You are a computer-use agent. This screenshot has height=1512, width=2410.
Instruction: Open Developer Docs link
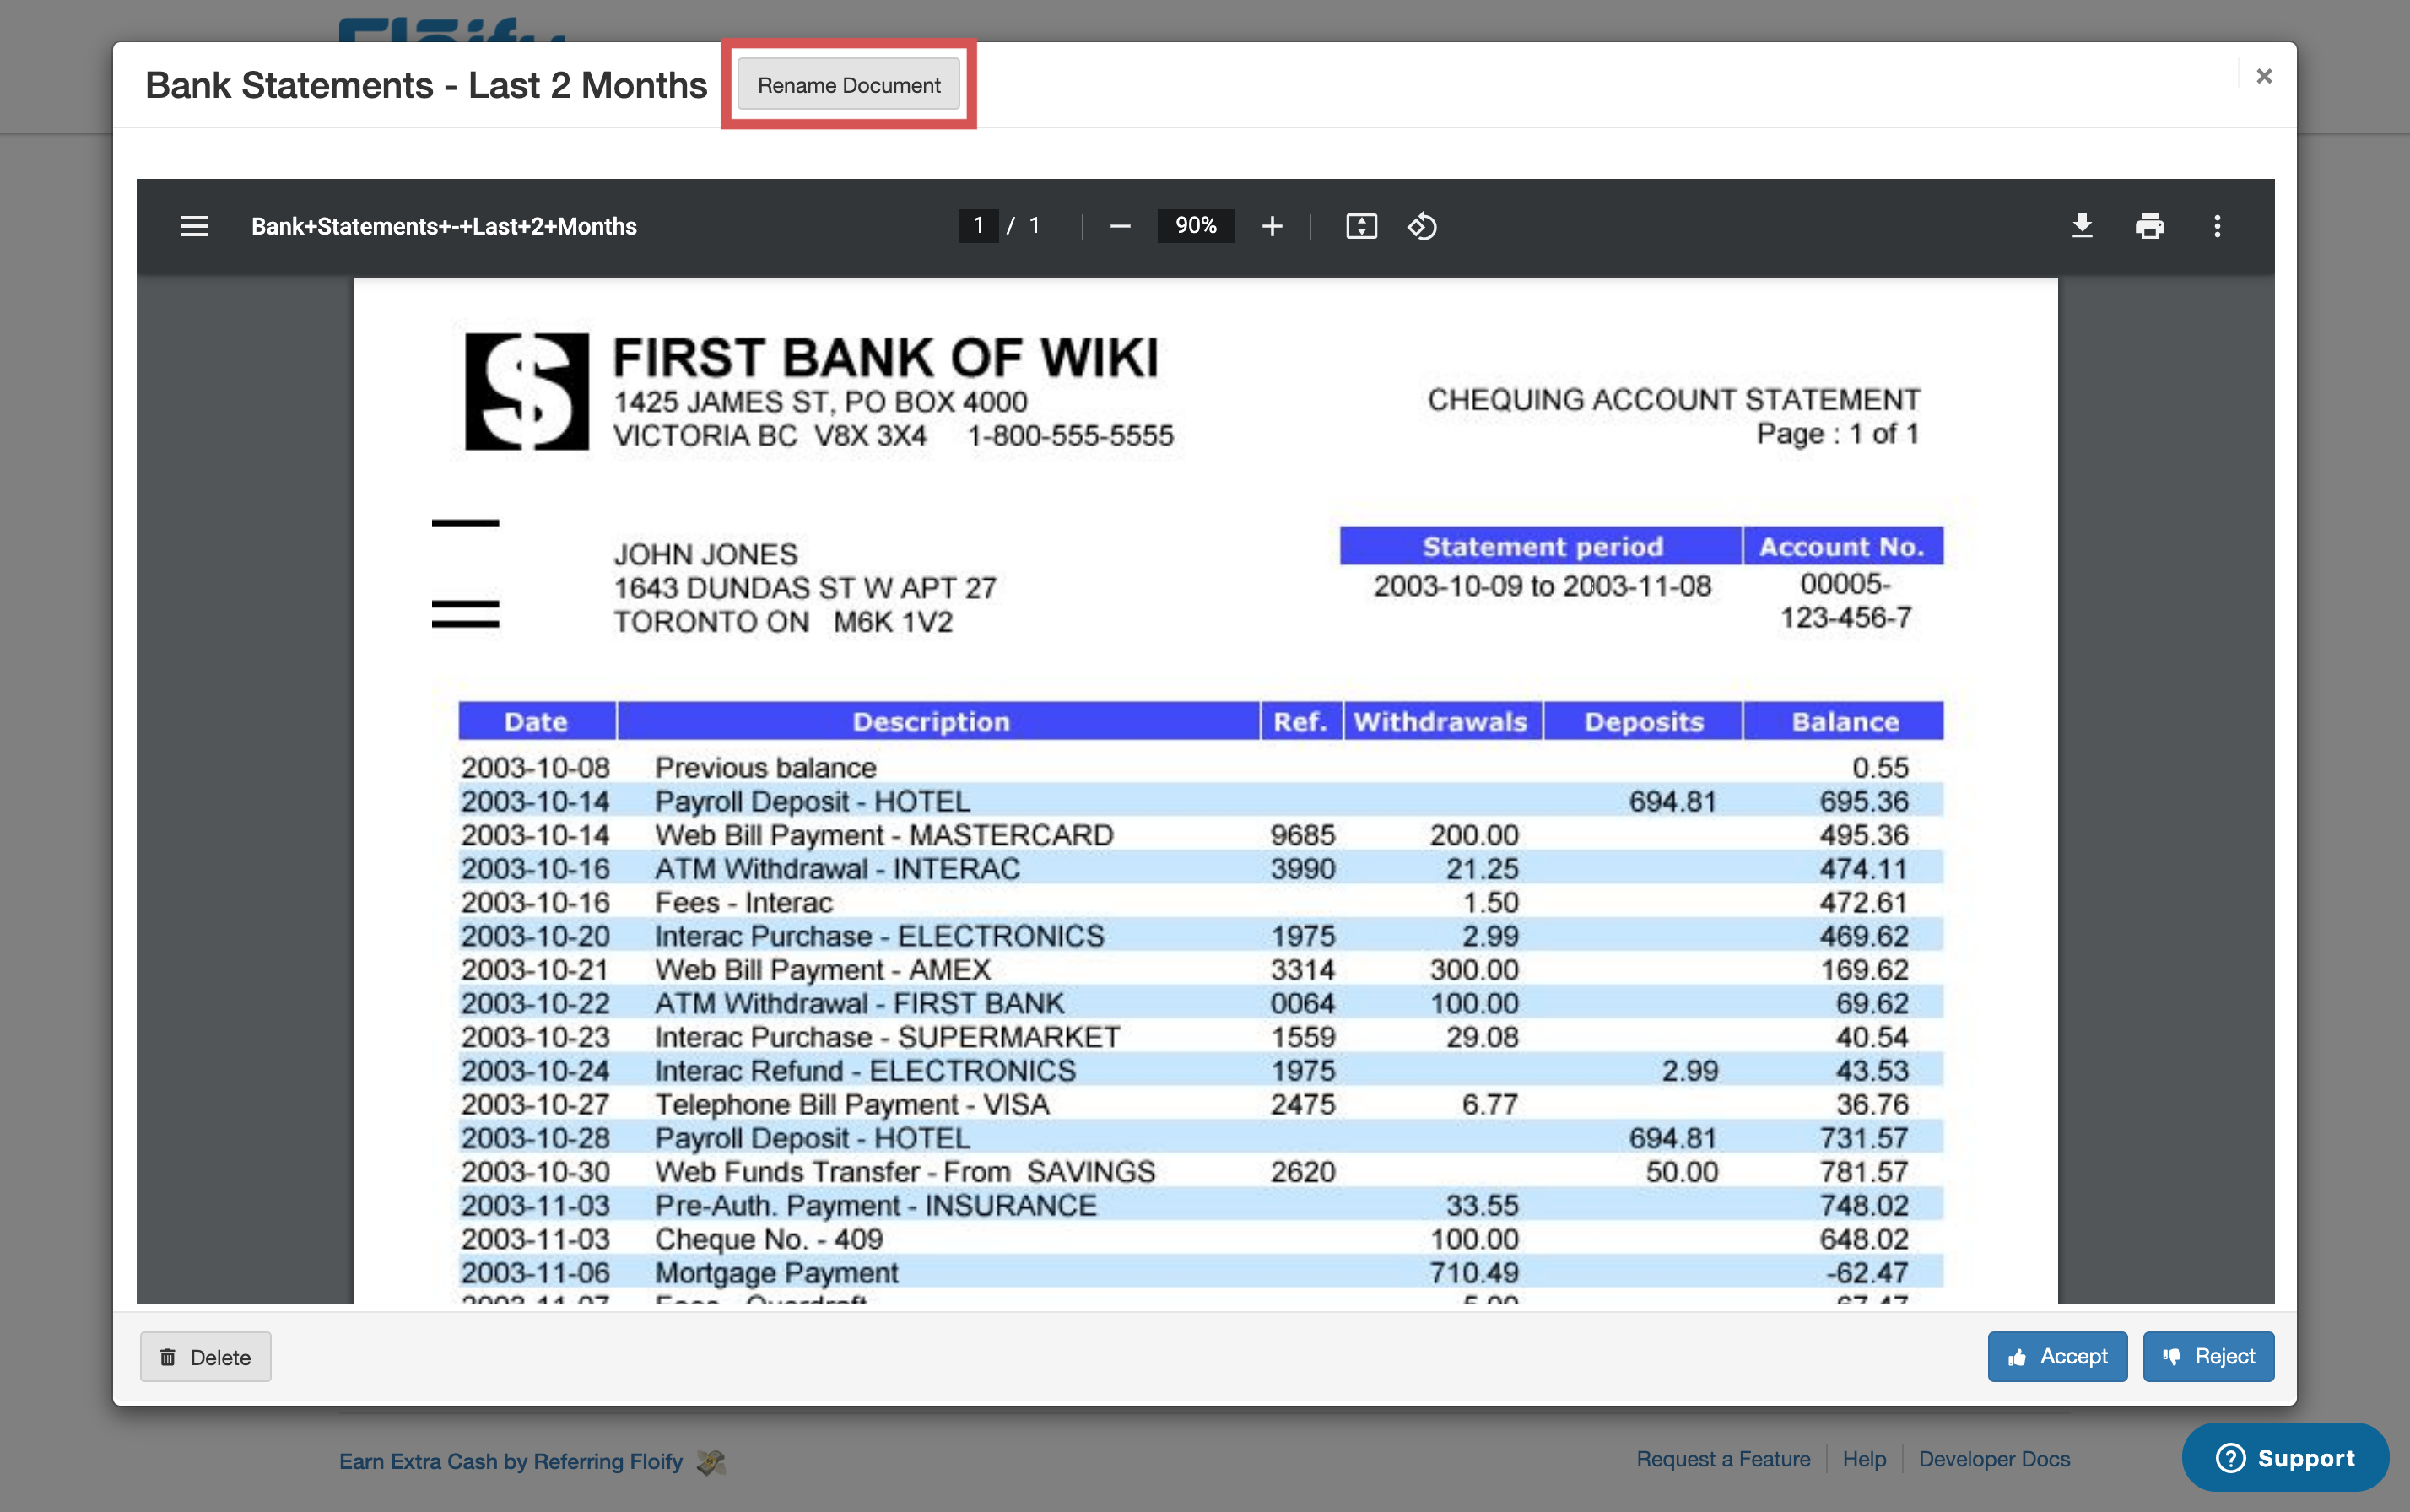[1994, 1459]
